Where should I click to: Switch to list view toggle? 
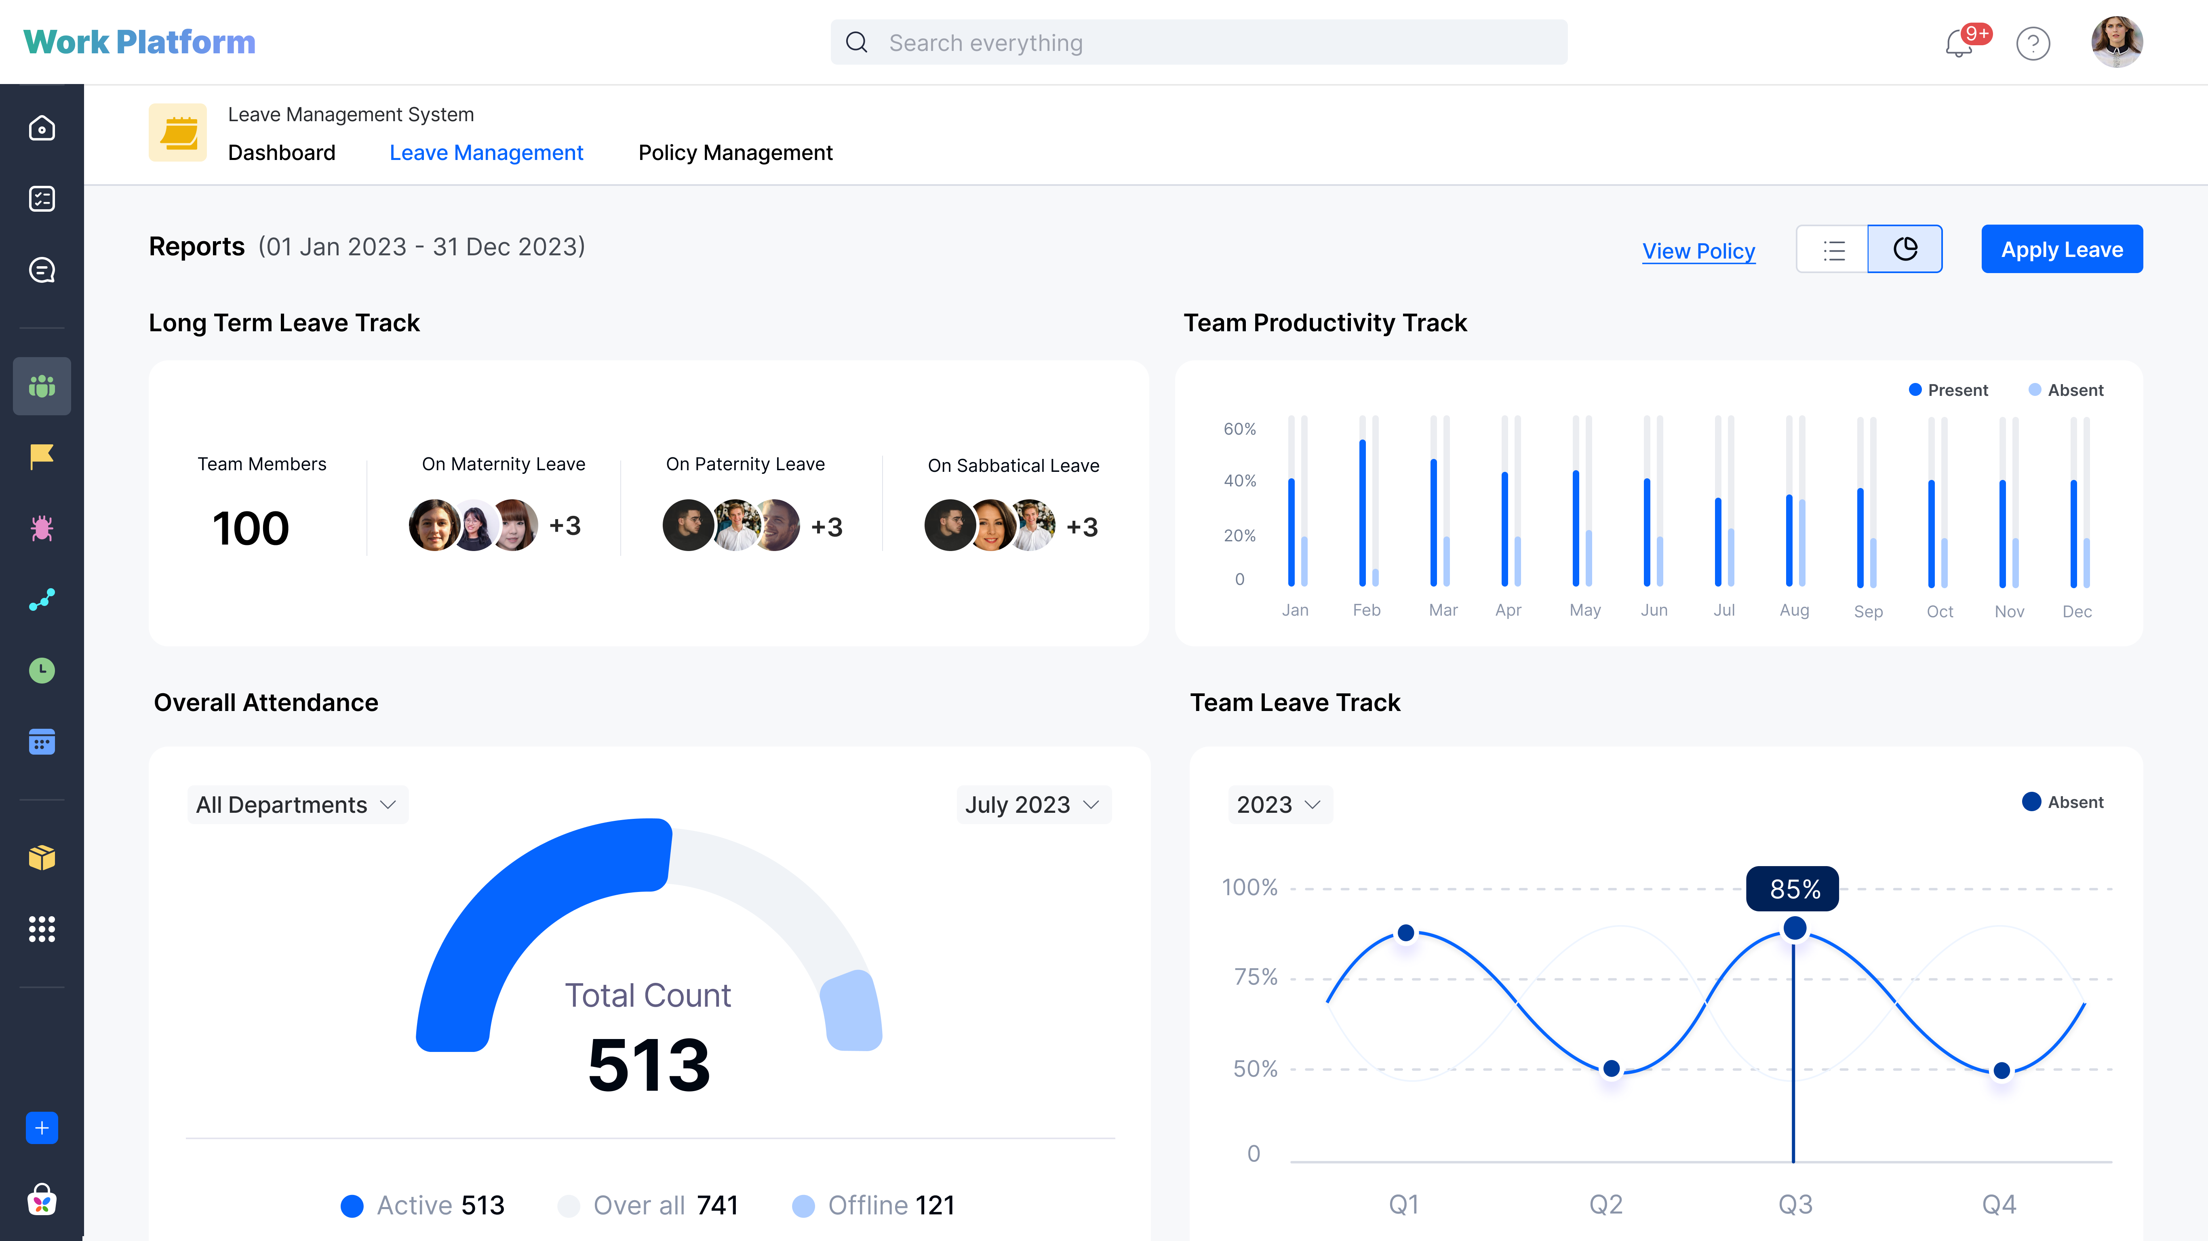click(1833, 249)
